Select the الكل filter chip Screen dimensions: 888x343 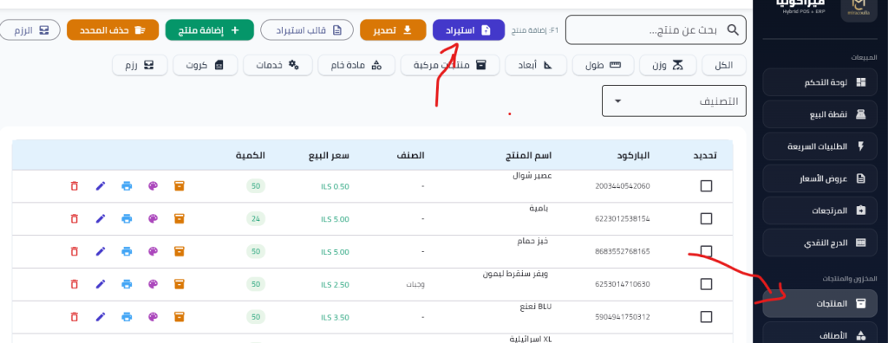(724, 65)
